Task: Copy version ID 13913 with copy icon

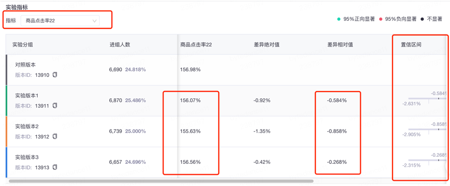Action: tap(55, 167)
